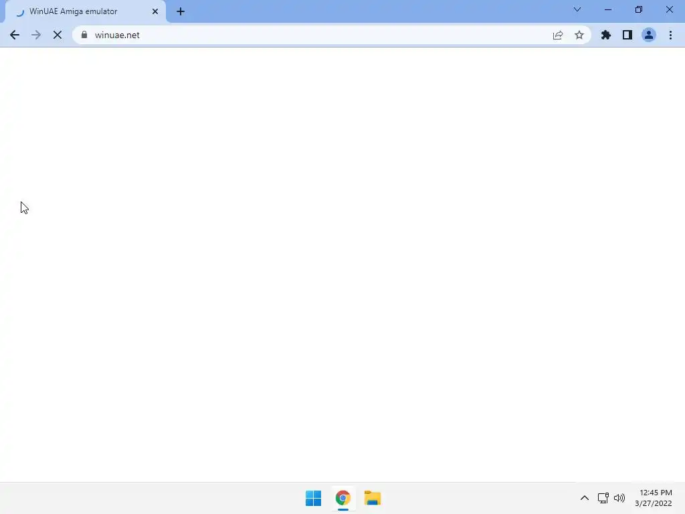Close the WinUAE Amiga emulator tab

(x=155, y=12)
